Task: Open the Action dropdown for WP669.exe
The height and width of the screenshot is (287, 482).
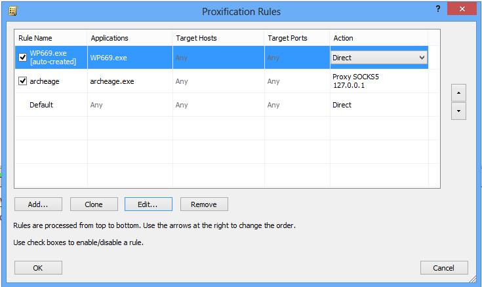Action: (x=422, y=58)
